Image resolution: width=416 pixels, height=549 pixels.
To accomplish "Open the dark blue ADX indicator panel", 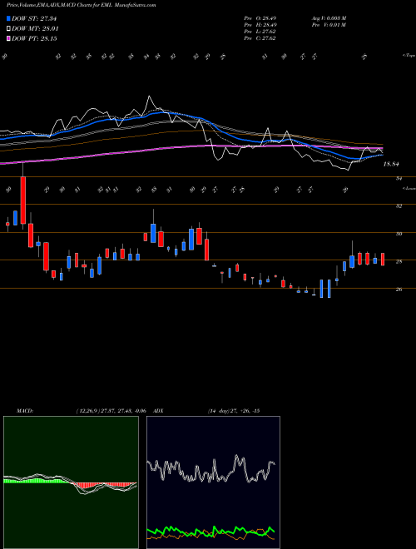I will click(x=213, y=482).
